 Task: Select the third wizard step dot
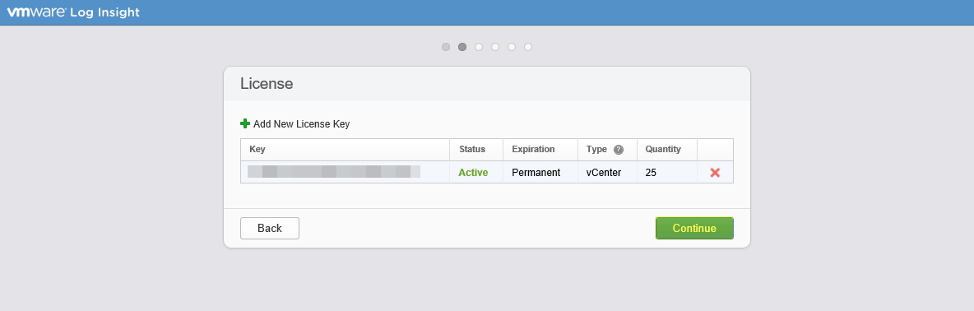pyautogui.click(x=479, y=47)
